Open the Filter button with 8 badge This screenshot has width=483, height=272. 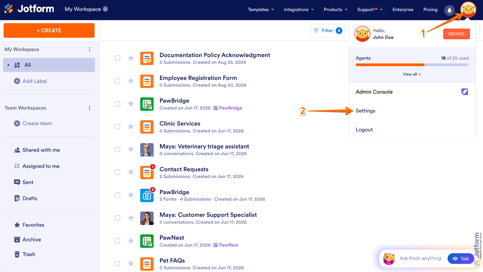[x=328, y=31]
